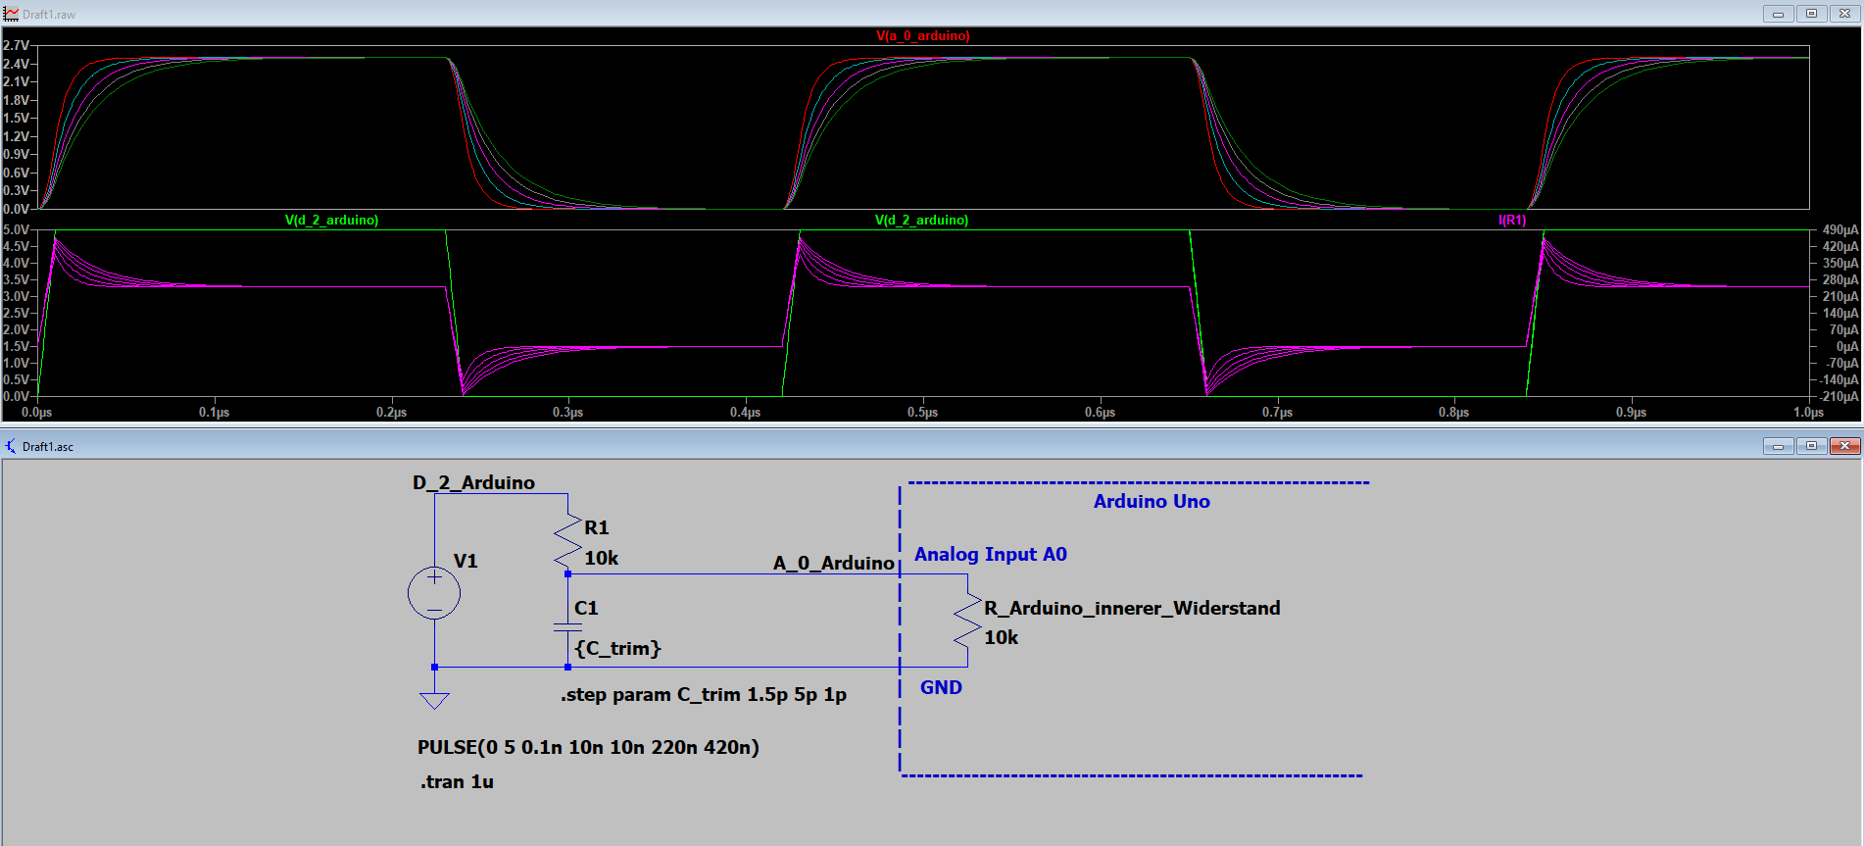
Task: Select the .tran 1u simulation directive
Action: coord(457,782)
